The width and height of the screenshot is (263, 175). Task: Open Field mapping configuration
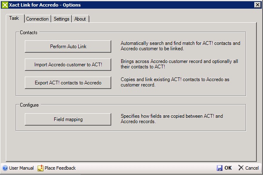[68, 119]
